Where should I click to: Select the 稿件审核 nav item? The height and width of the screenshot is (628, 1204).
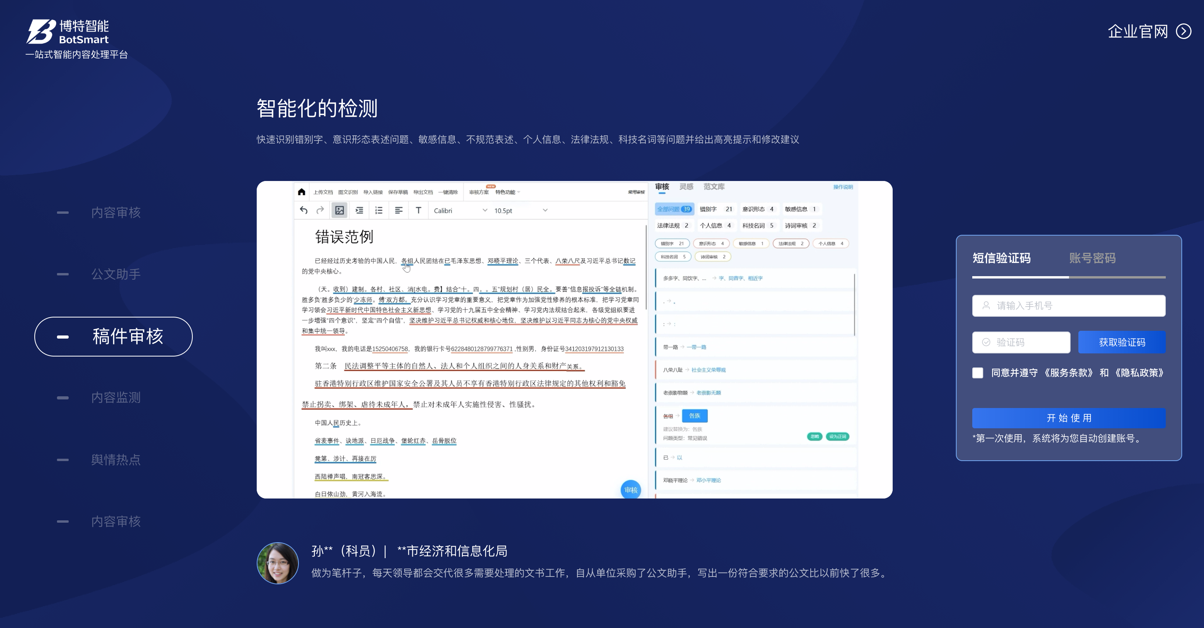click(x=114, y=336)
